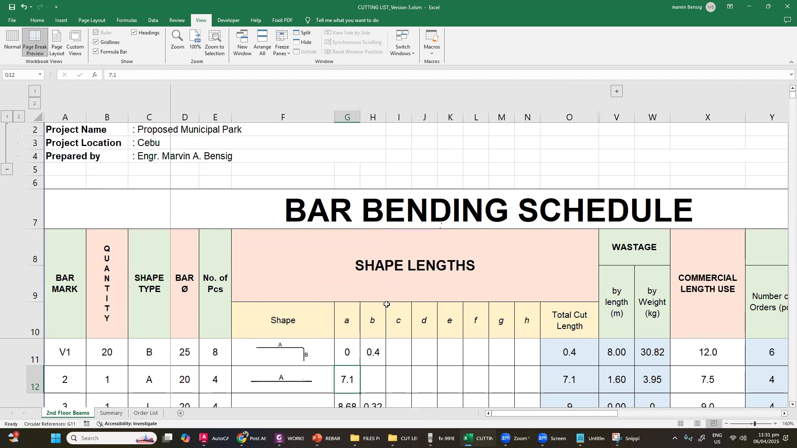The height and width of the screenshot is (448, 797).
Task: Open AutoCAD from the taskbar
Action: click(x=214, y=438)
